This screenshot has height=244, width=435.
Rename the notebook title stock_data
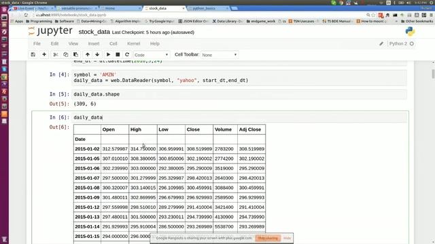(x=94, y=32)
